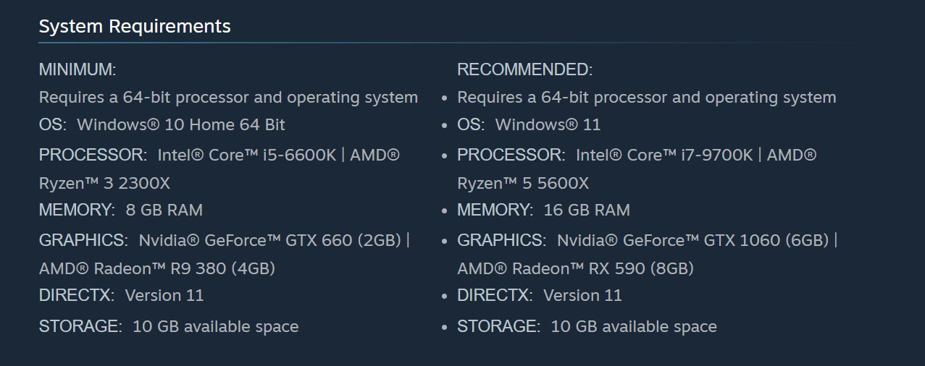Select the MINIMUM requirements label

pos(78,70)
